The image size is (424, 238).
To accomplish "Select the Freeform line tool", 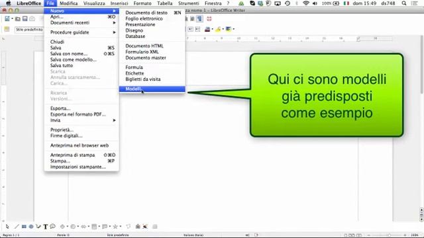I will [x=38, y=227].
